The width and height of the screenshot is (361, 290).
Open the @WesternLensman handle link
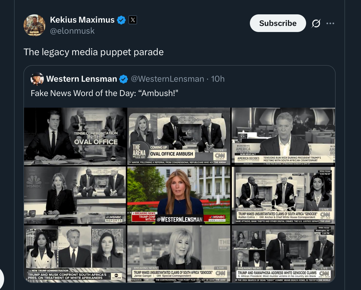(x=167, y=79)
